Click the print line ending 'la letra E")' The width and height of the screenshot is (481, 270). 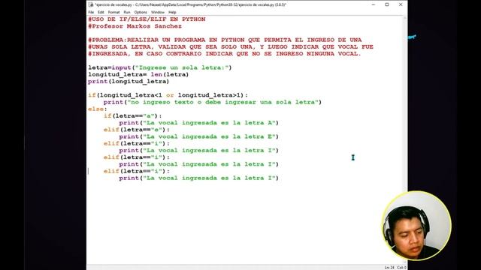click(198, 136)
